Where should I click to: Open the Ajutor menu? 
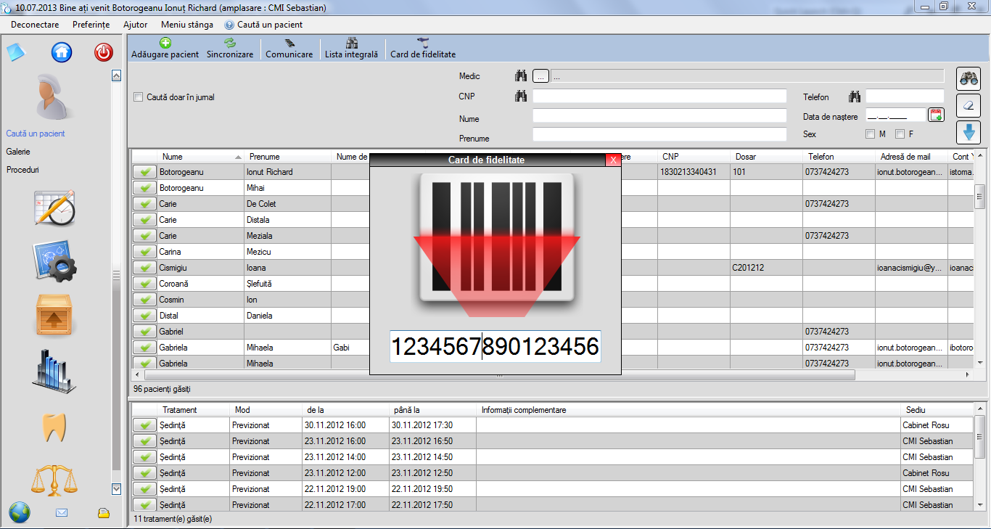pyautogui.click(x=135, y=24)
